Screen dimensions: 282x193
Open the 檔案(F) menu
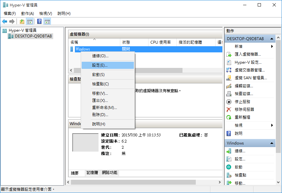coord(10,14)
